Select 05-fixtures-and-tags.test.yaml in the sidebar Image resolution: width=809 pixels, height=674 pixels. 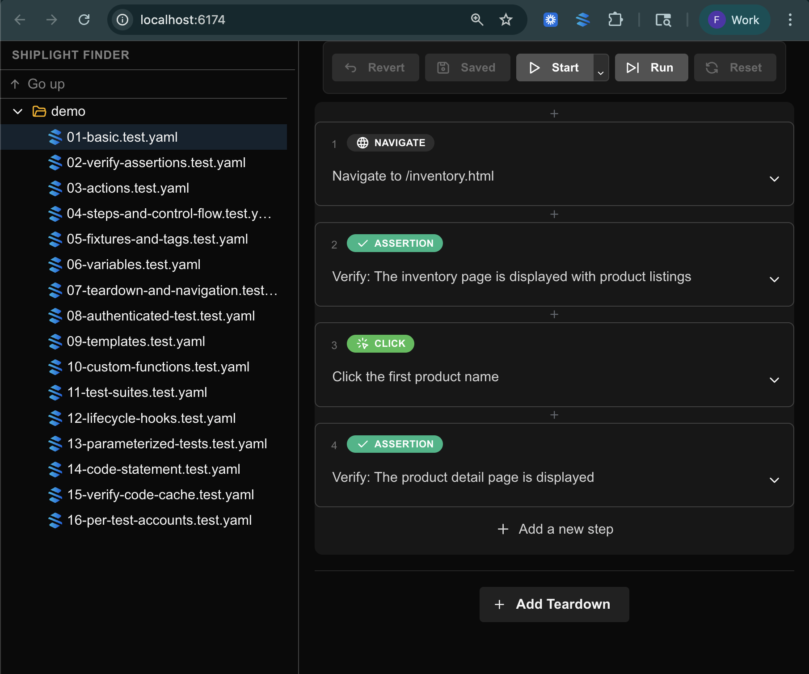click(157, 239)
